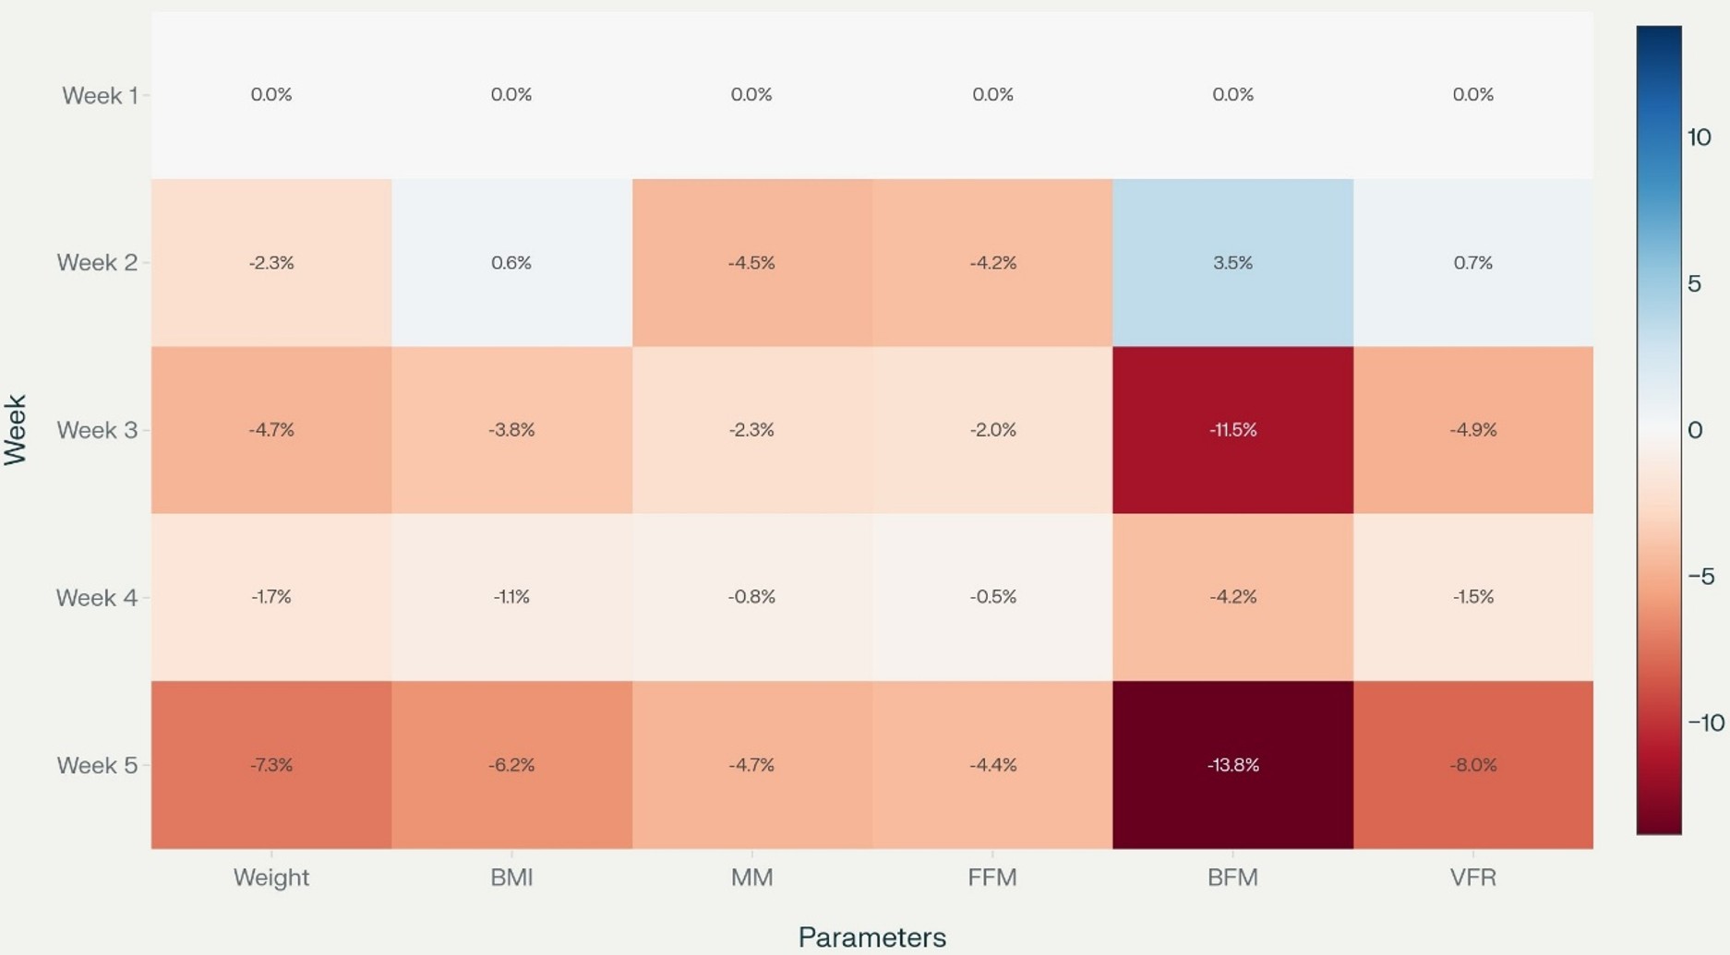Select the Weight x-axis label
Viewport: 1730px width, 955px height.
tap(271, 877)
